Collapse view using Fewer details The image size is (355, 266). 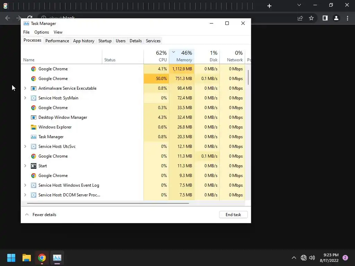41,215
